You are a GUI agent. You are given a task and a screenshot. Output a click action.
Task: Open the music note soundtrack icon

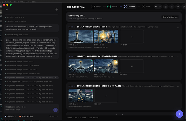tap(178, 7)
